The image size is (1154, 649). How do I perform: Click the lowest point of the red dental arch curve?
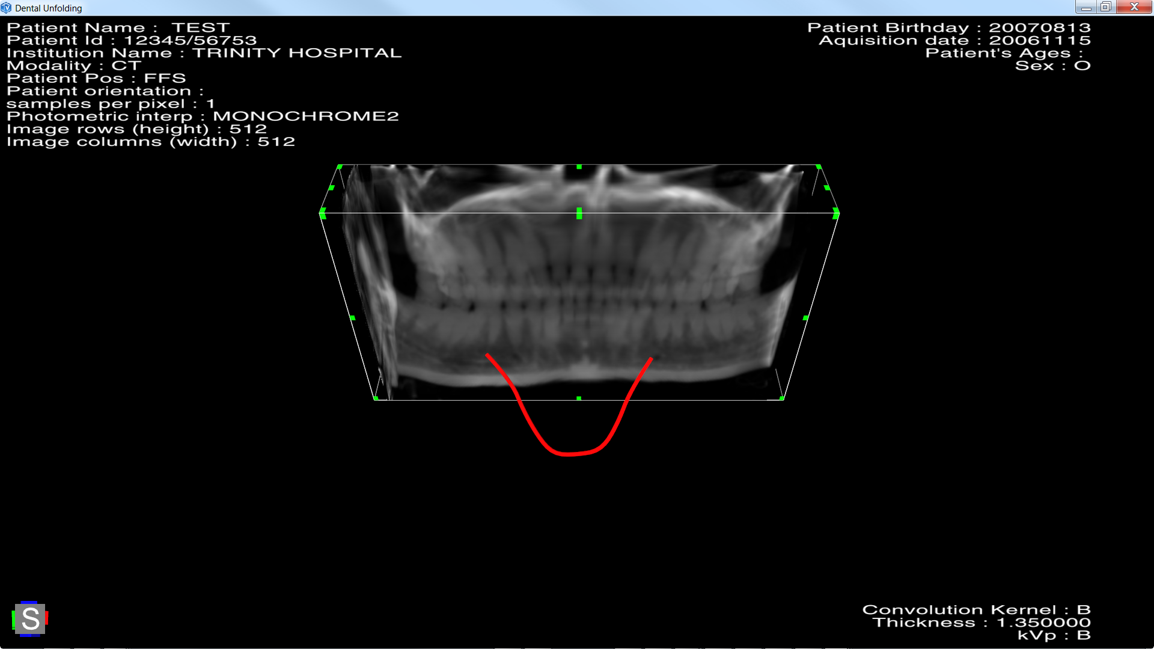[568, 454]
